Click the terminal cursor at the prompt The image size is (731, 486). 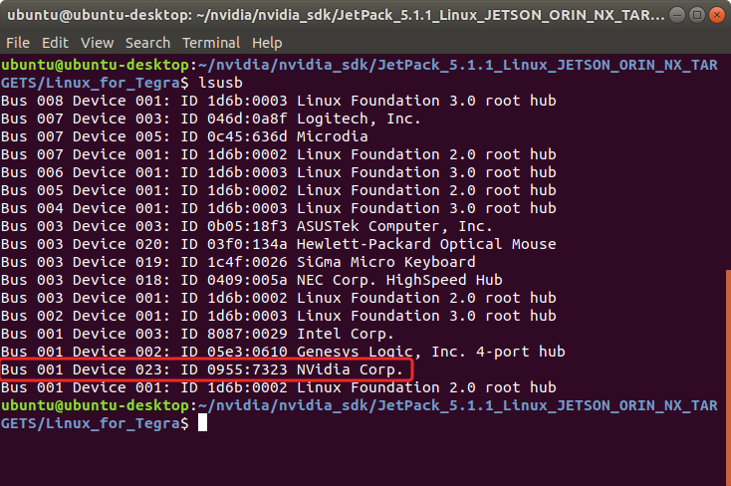tap(202, 423)
